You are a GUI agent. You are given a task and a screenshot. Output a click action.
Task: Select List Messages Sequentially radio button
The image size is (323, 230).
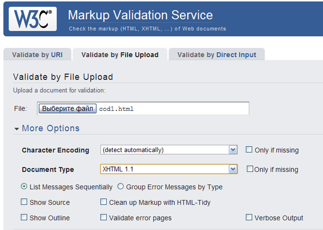coord(24,186)
